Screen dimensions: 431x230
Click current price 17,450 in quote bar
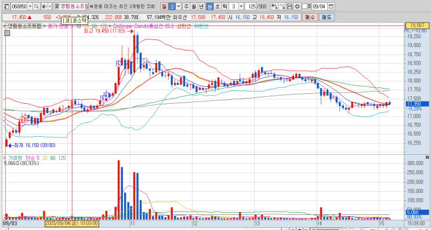point(19,17)
